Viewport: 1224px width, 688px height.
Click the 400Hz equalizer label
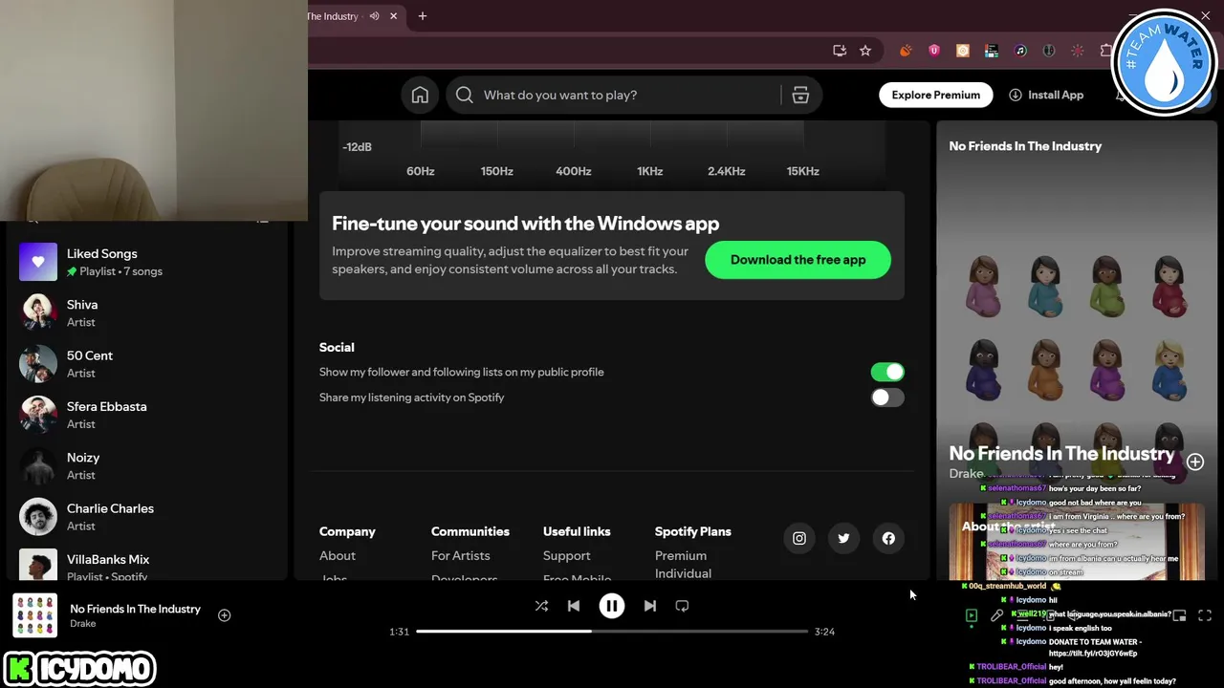(574, 171)
